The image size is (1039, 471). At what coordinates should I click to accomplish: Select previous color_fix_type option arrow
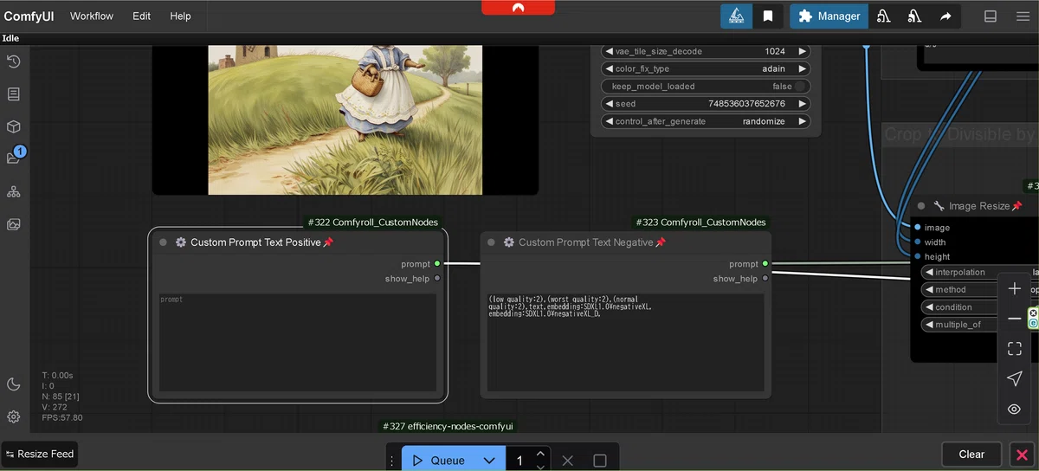tap(609, 68)
